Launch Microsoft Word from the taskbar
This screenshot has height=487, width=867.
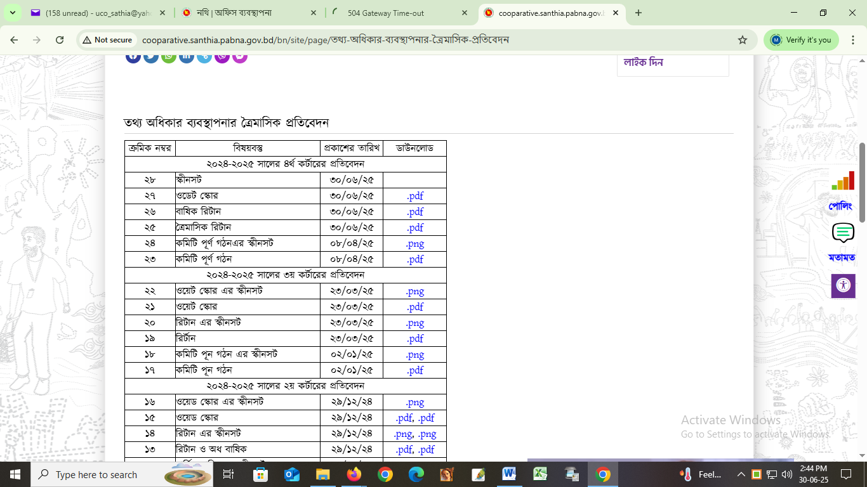509,474
